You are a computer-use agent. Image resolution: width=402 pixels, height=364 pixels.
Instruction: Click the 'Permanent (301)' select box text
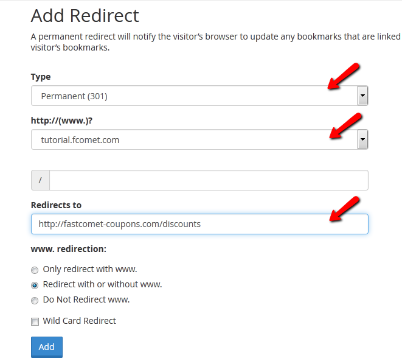[74, 96]
